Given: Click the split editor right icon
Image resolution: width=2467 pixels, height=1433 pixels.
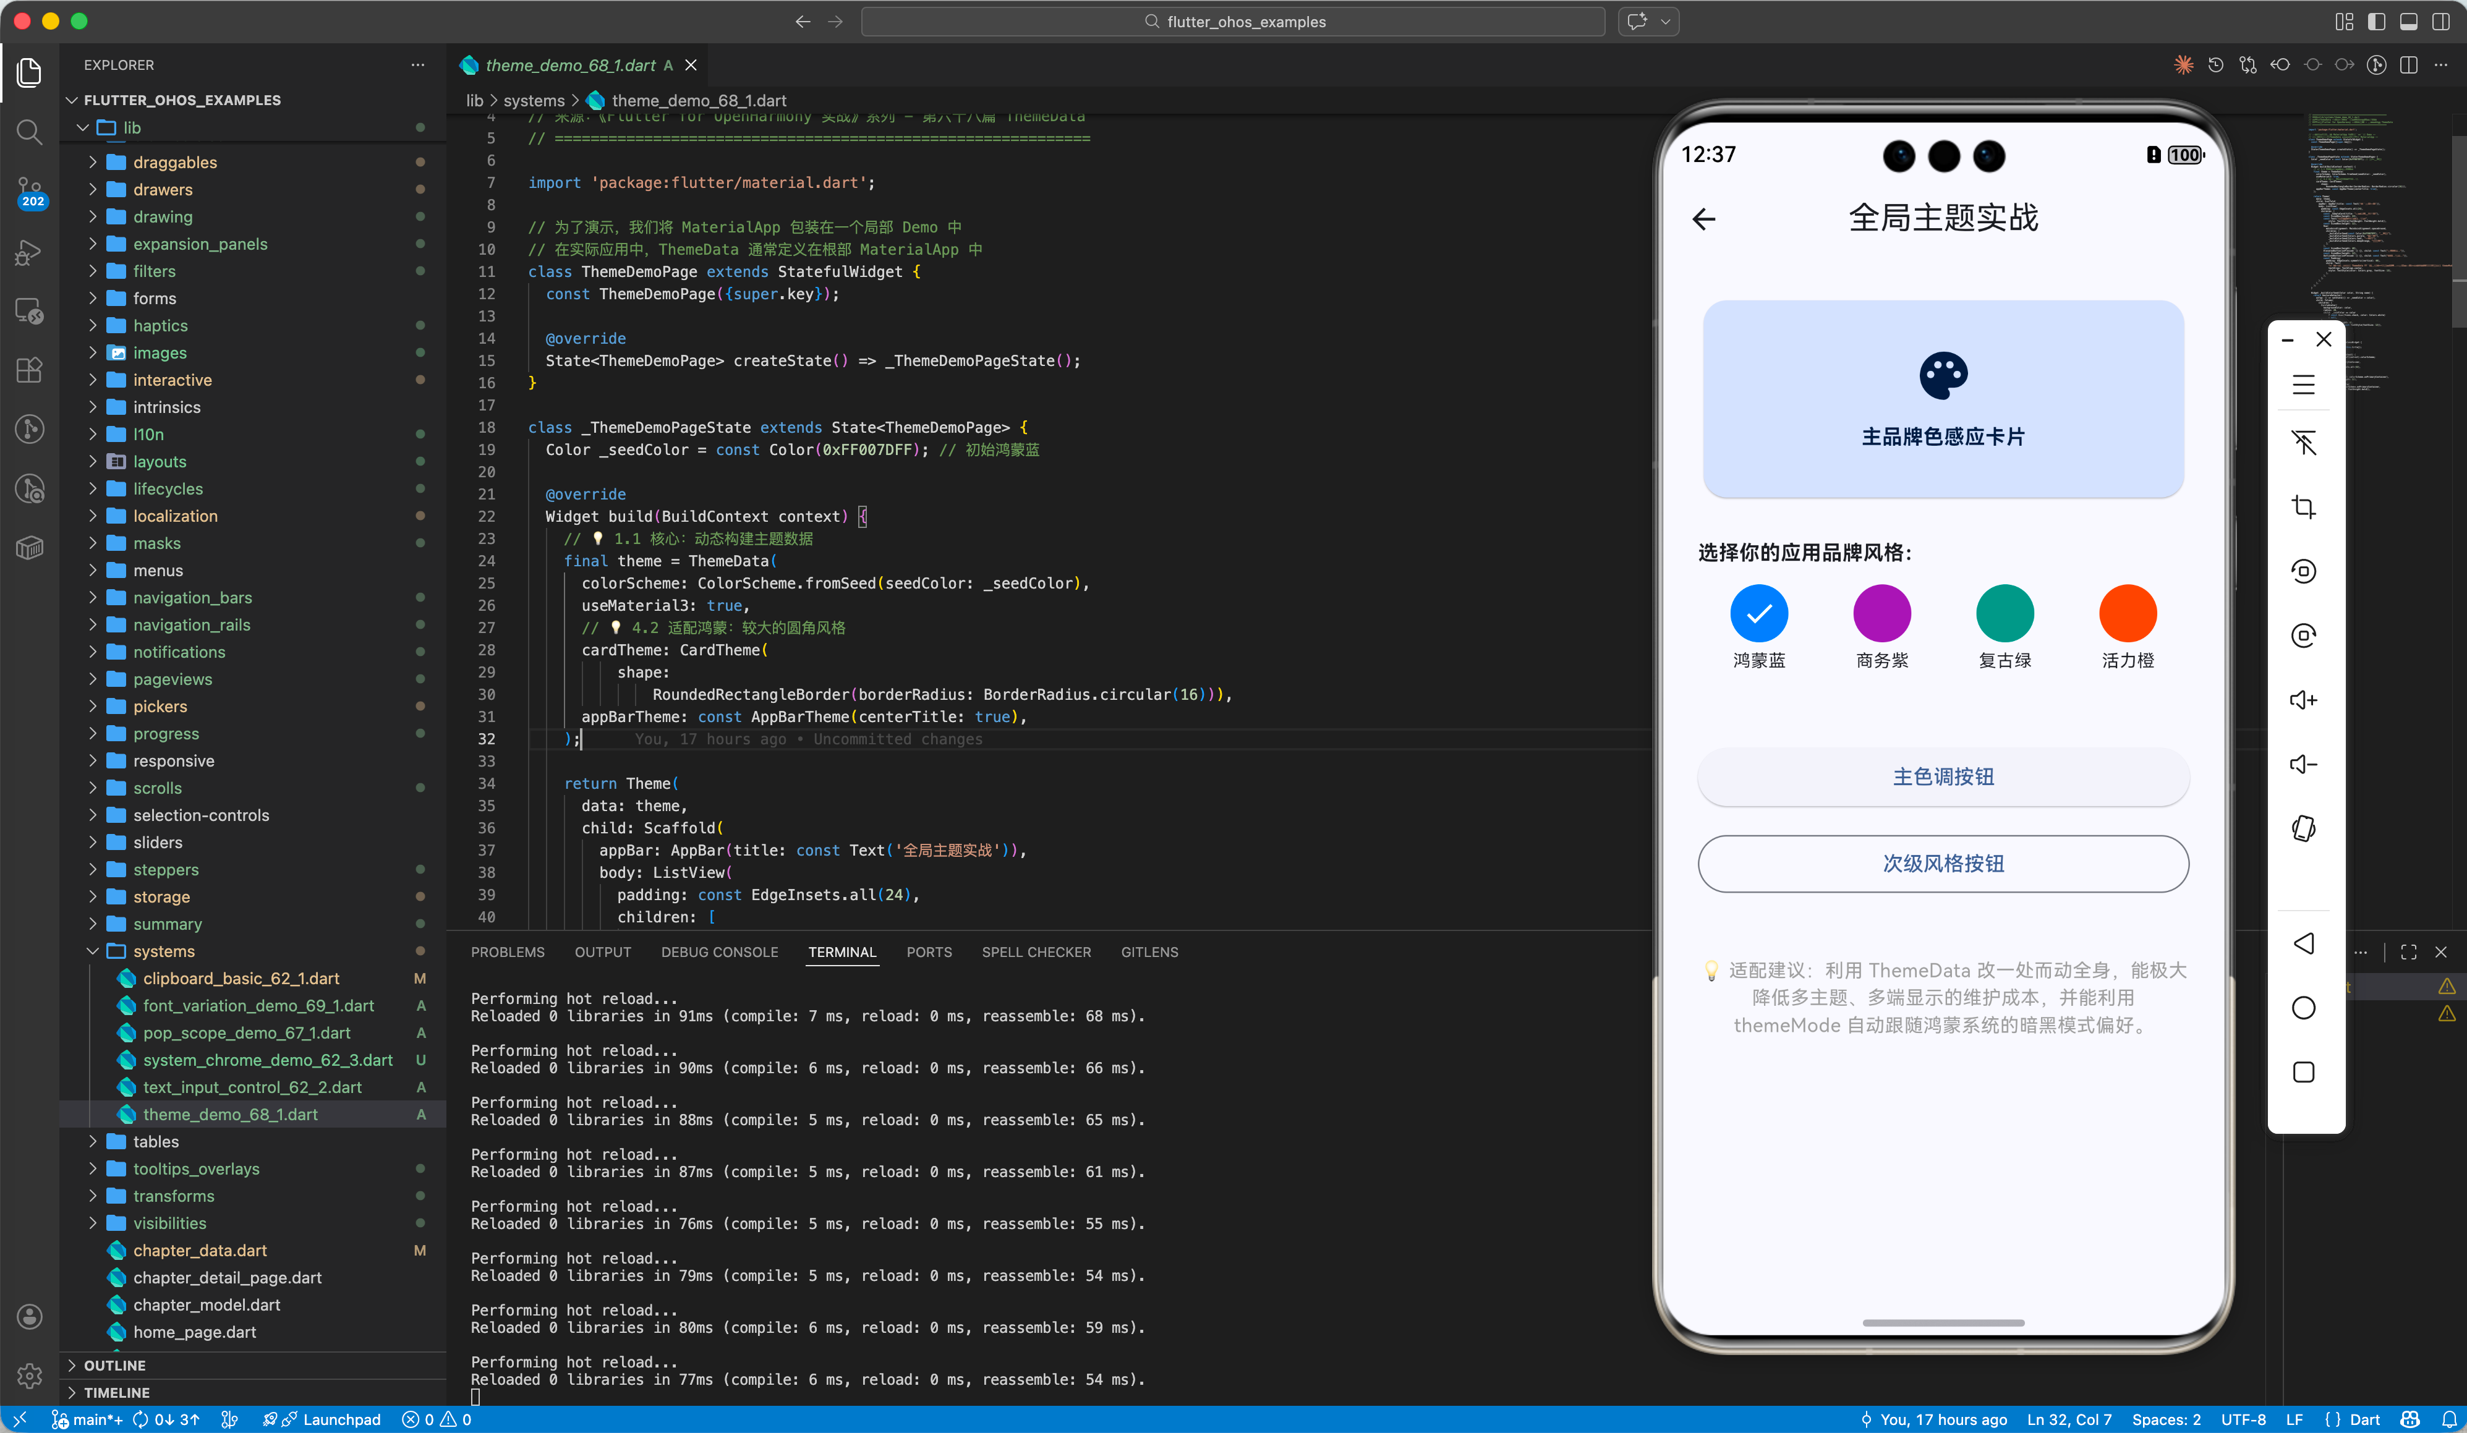Looking at the screenshot, I should point(2409,66).
